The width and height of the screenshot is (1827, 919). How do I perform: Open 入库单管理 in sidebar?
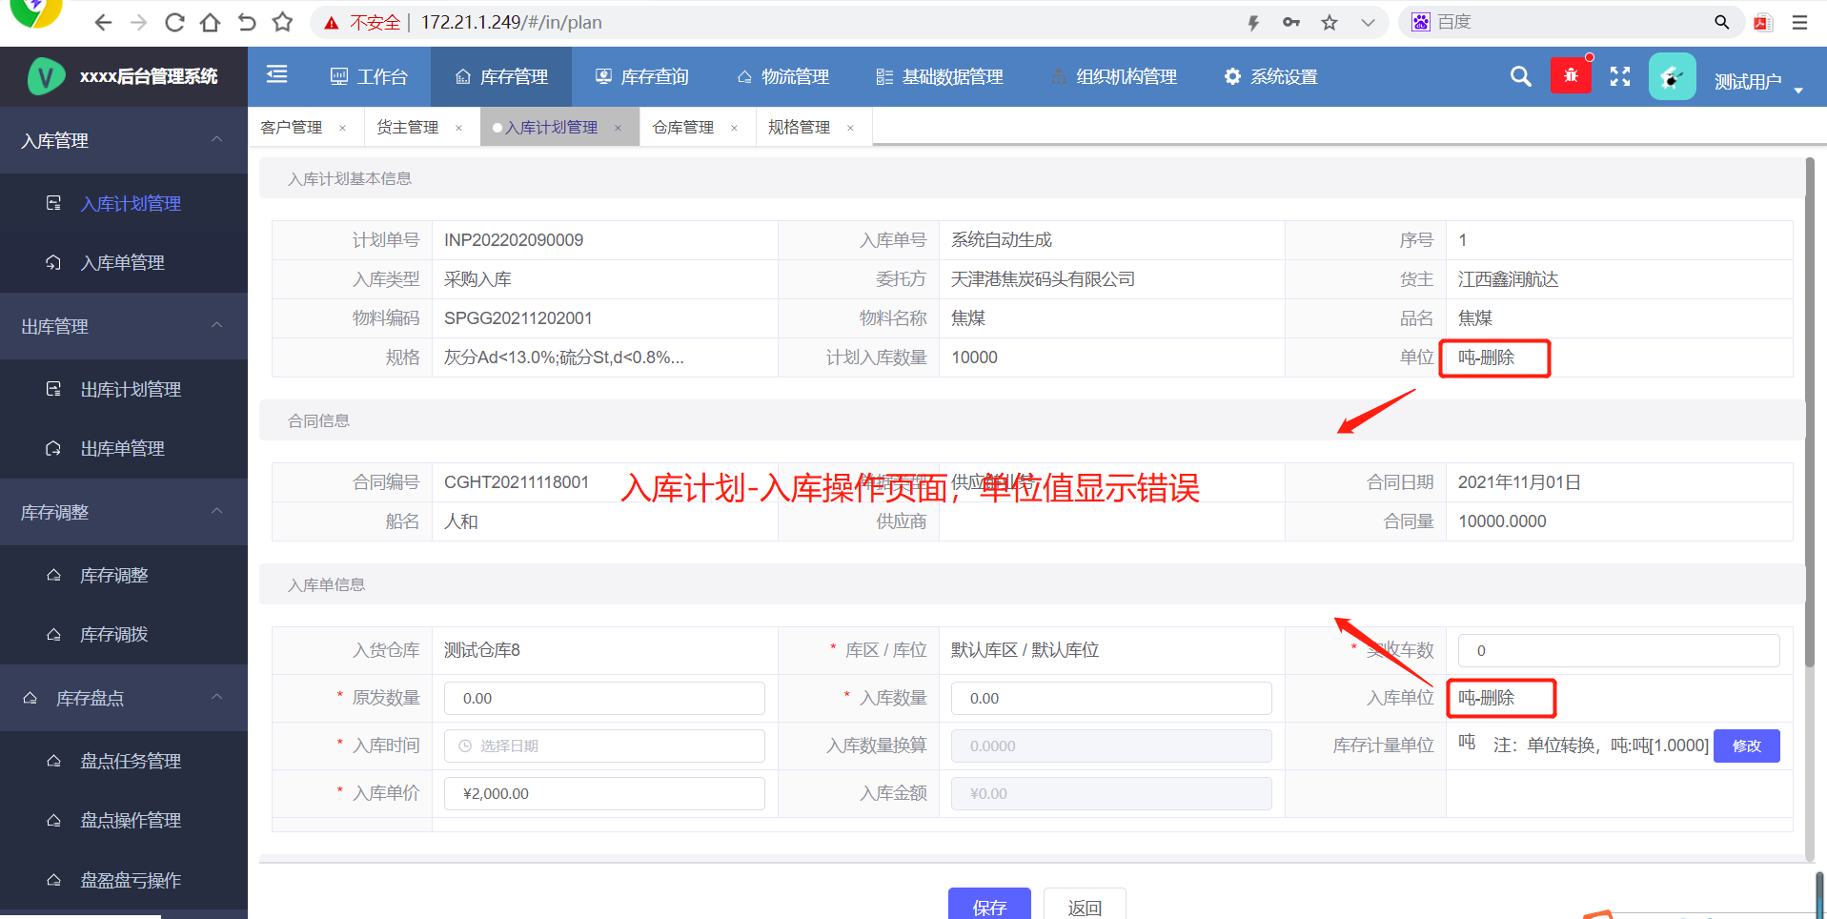click(x=124, y=262)
